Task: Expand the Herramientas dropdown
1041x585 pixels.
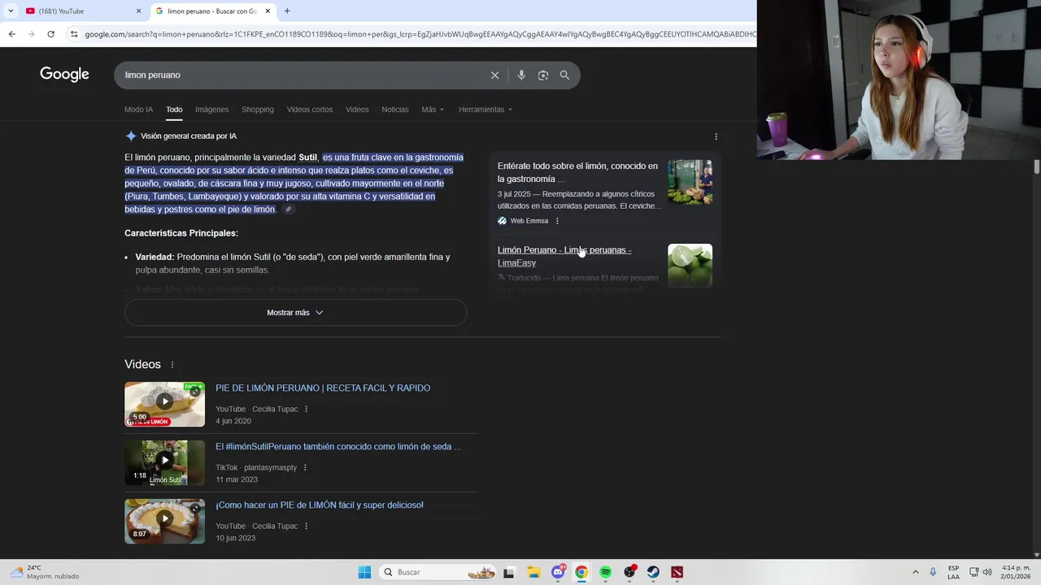Action: pyautogui.click(x=486, y=110)
